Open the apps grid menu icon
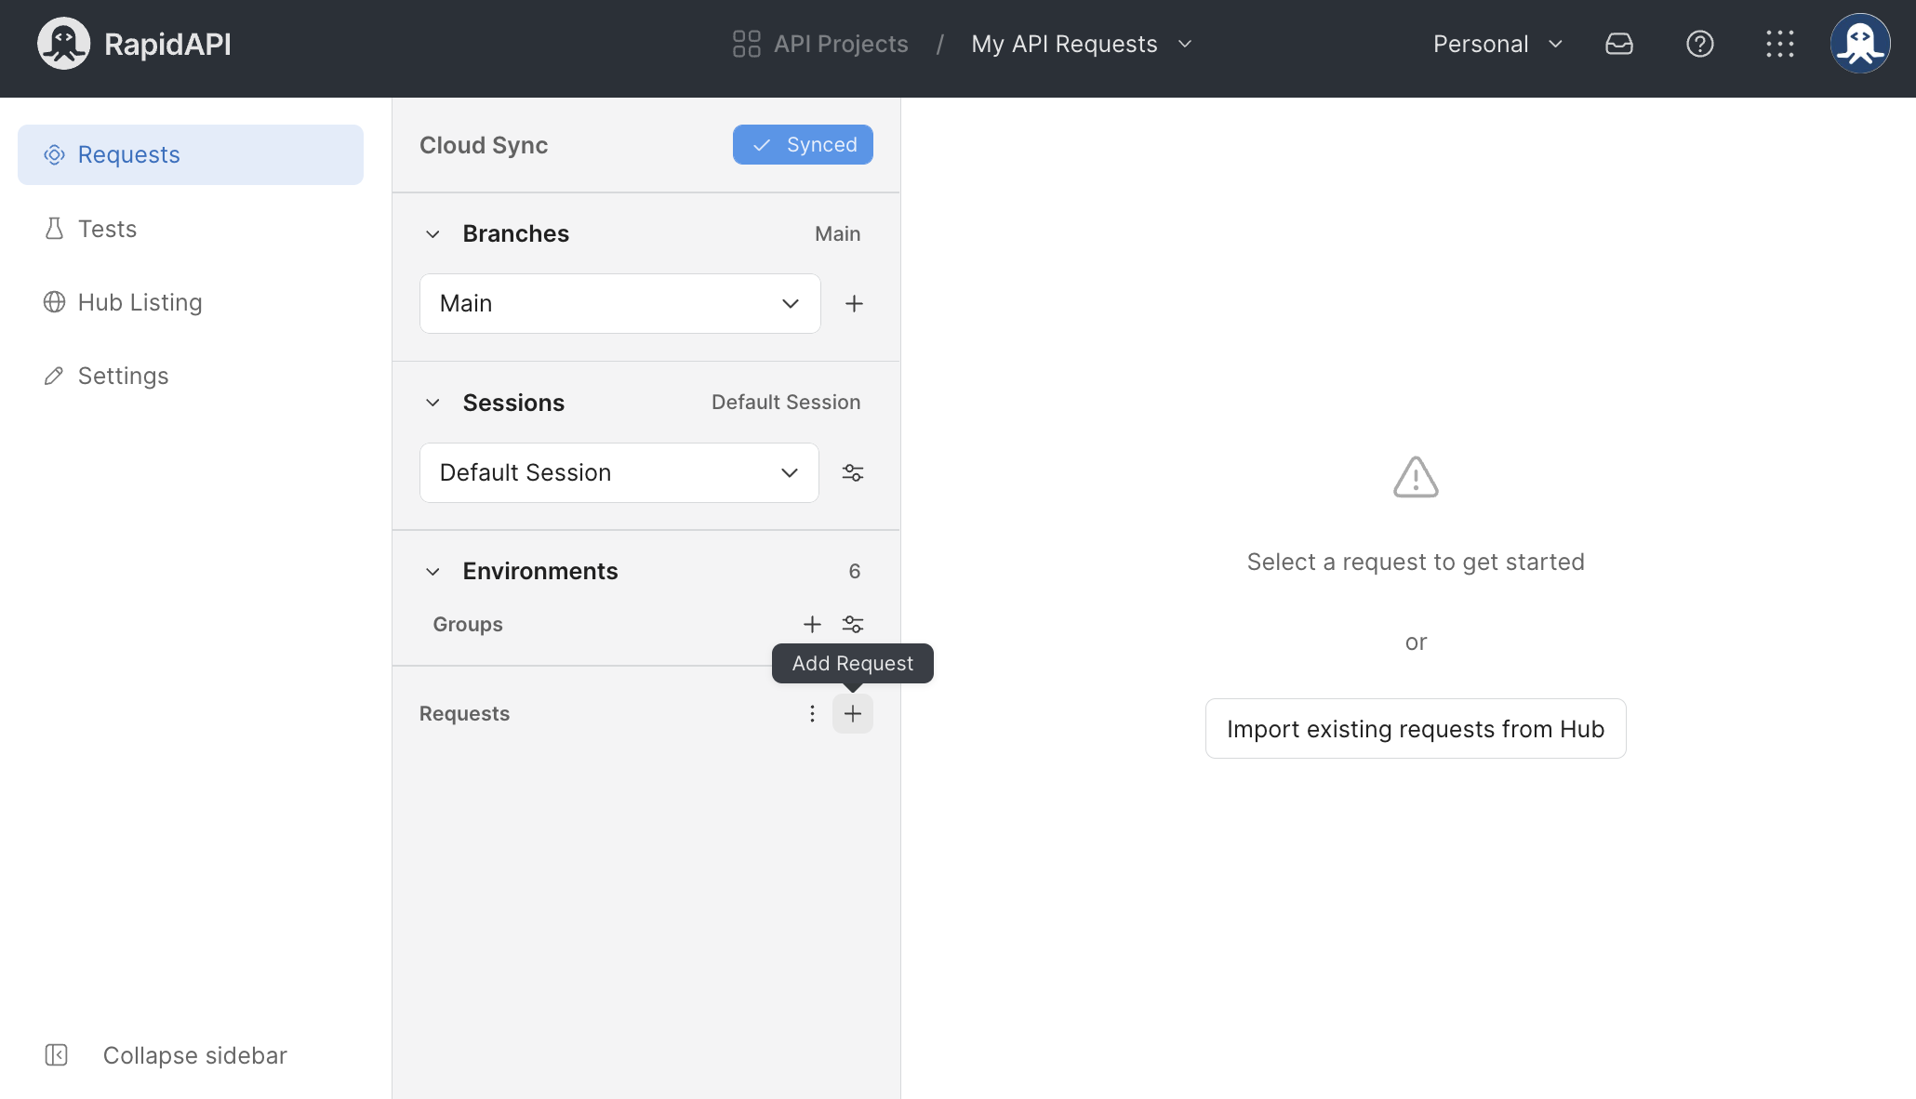 click(1779, 44)
